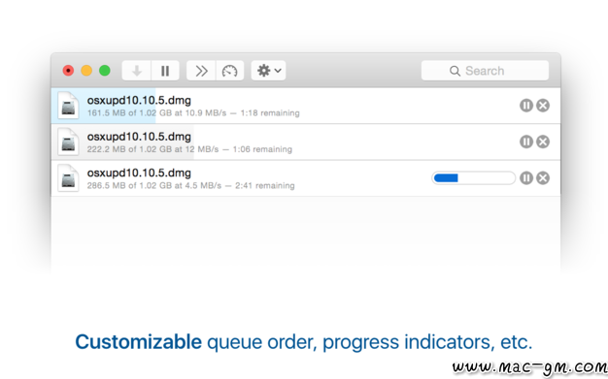Select the dmg file icon in first row

pyautogui.click(x=68, y=106)
